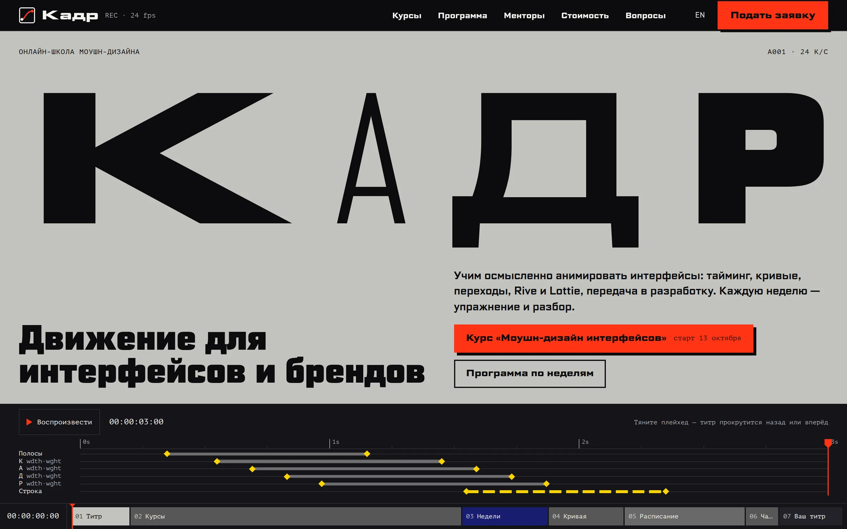Click start keyframe of А wdth·wght track
This screenshot has width=847, height=529.
coord(252,469)
